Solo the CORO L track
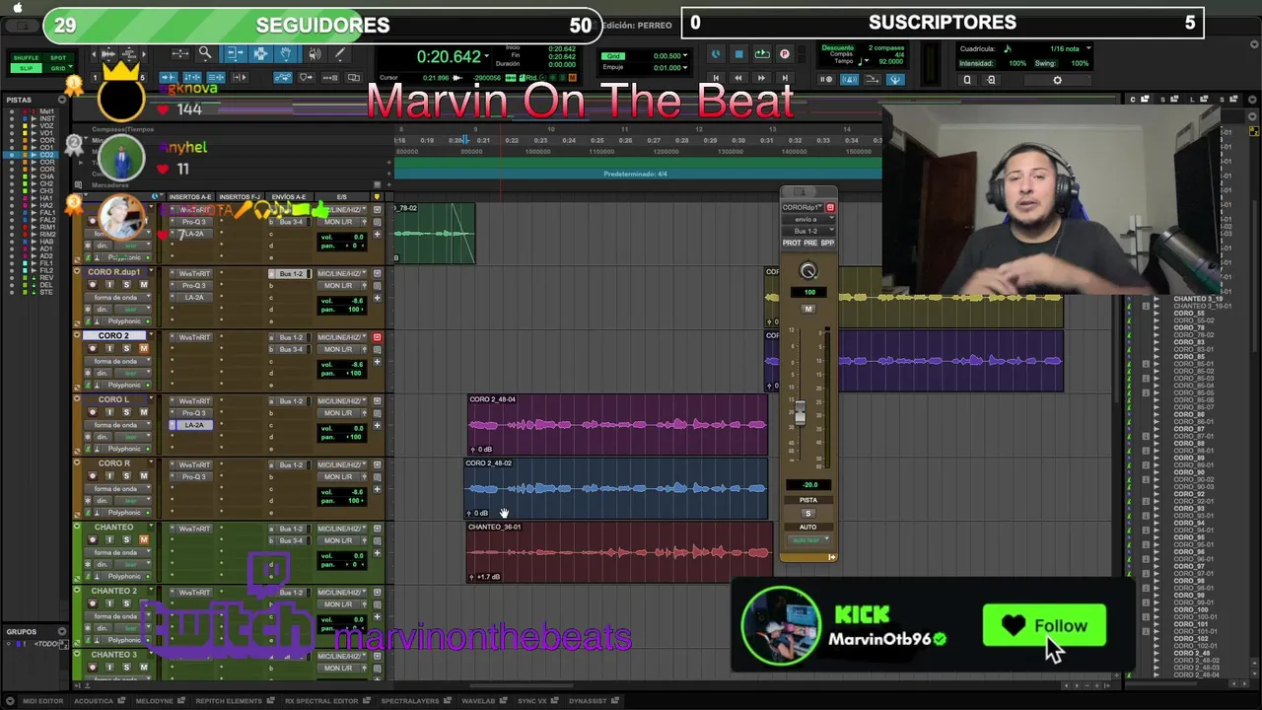Image resolution: width=1262 pixels, height=710 pixels. pos(126,412)
